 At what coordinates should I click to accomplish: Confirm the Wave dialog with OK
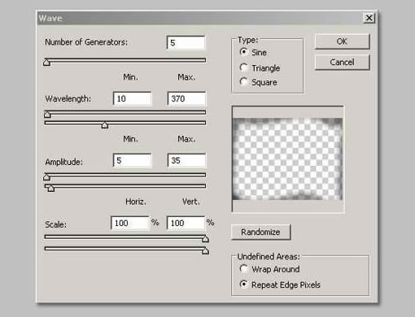[342, 41]
